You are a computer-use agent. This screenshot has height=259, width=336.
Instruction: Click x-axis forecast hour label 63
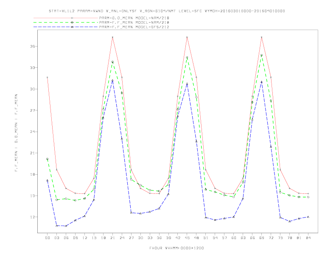click(243, 238)
